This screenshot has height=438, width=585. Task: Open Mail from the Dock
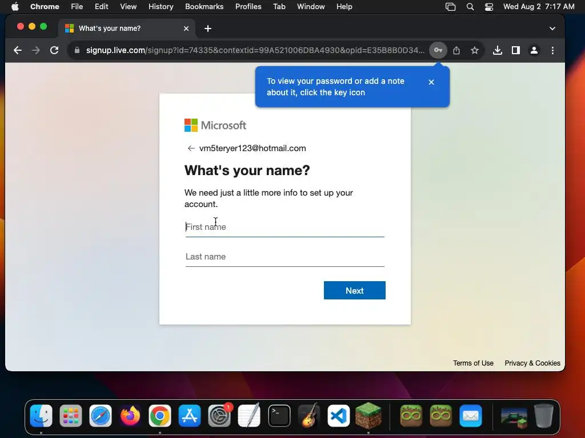pos(471,416)
